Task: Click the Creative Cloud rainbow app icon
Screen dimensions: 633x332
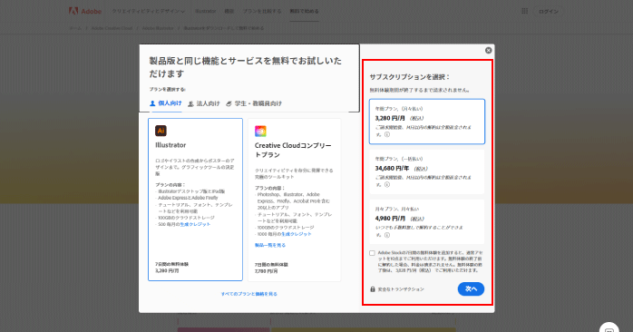Action: (260, 131)
